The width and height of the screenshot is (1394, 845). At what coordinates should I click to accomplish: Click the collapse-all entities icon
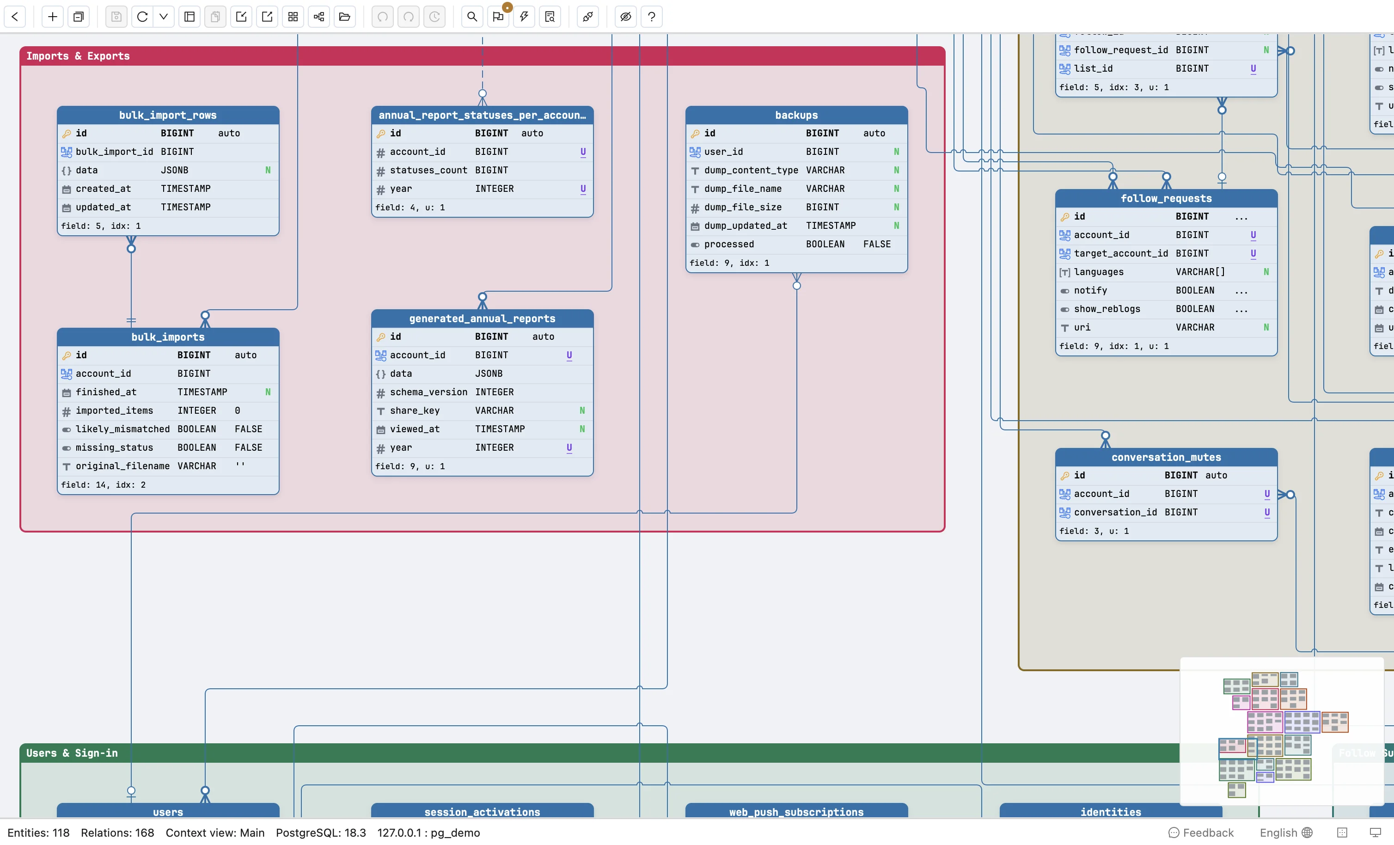tap(79, 17)
